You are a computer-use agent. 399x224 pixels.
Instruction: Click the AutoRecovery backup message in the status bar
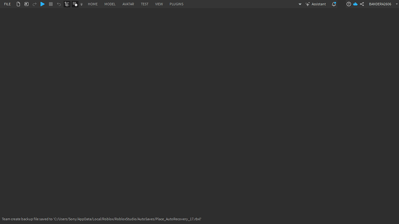pyautogui.click(x=101, y=219)
